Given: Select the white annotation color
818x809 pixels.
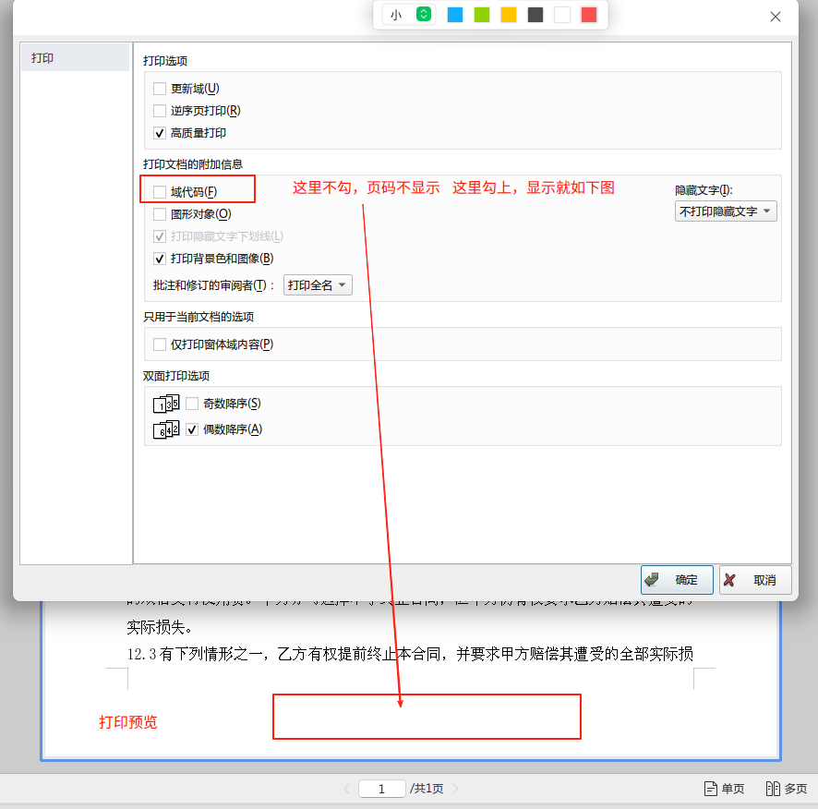Looking at the screenshot, I should tap(562, 15).
